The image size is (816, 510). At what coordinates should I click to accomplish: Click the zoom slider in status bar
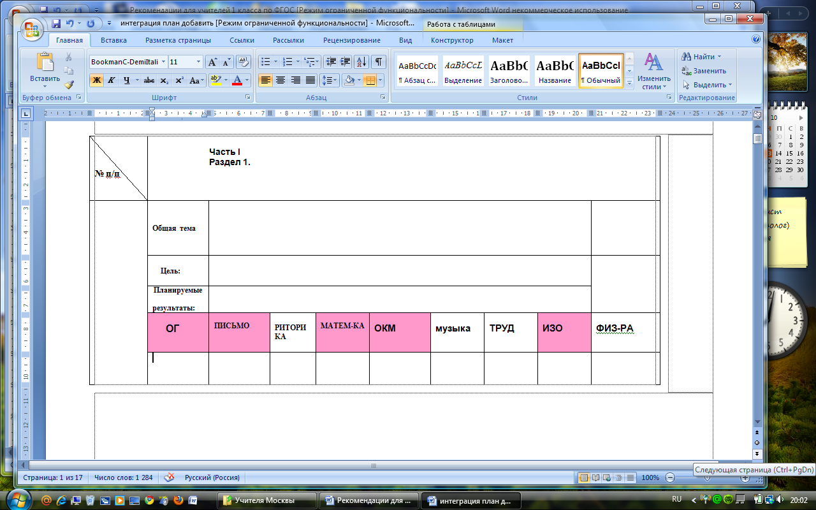tap(707, 477)
